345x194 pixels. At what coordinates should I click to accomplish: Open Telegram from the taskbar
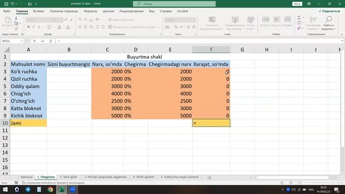28,189
